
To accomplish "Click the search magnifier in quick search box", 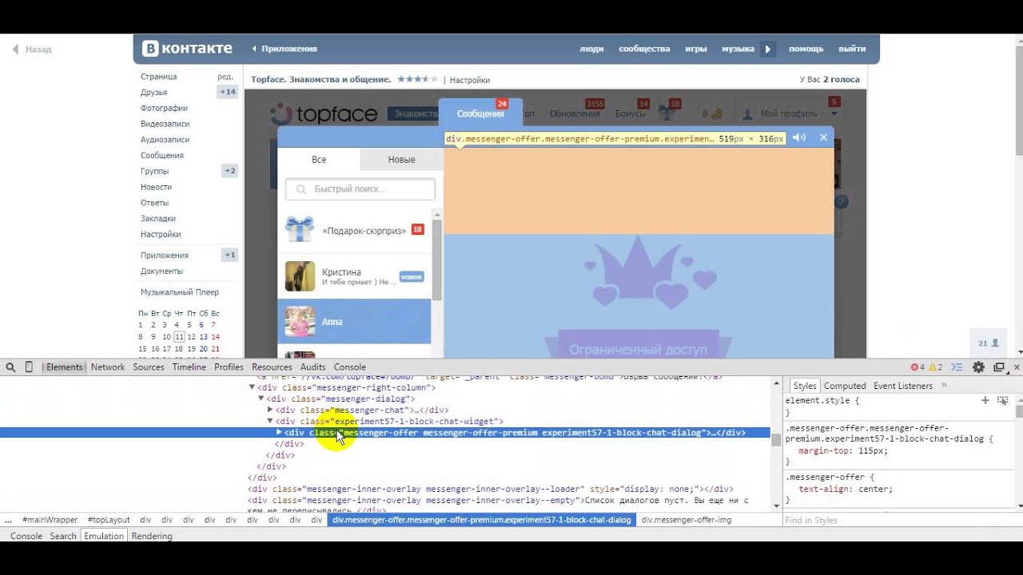I will [301, 189].
